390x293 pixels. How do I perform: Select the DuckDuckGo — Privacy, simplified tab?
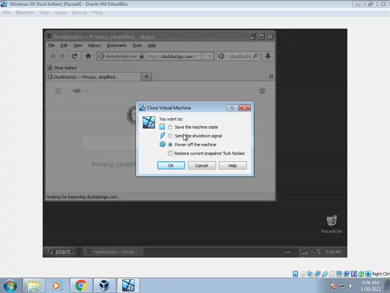[x=93, y=77]
